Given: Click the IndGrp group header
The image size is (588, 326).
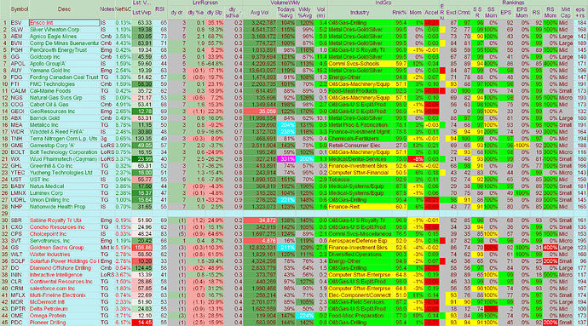Looking at the screenshot, I should click(x=383, y=3).
